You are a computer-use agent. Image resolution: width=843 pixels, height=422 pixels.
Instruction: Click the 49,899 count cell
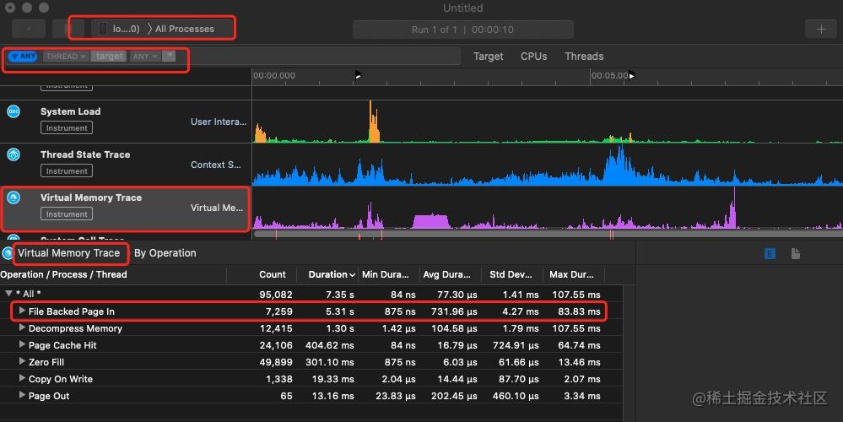pyautogui.click(x=276, y=362)
